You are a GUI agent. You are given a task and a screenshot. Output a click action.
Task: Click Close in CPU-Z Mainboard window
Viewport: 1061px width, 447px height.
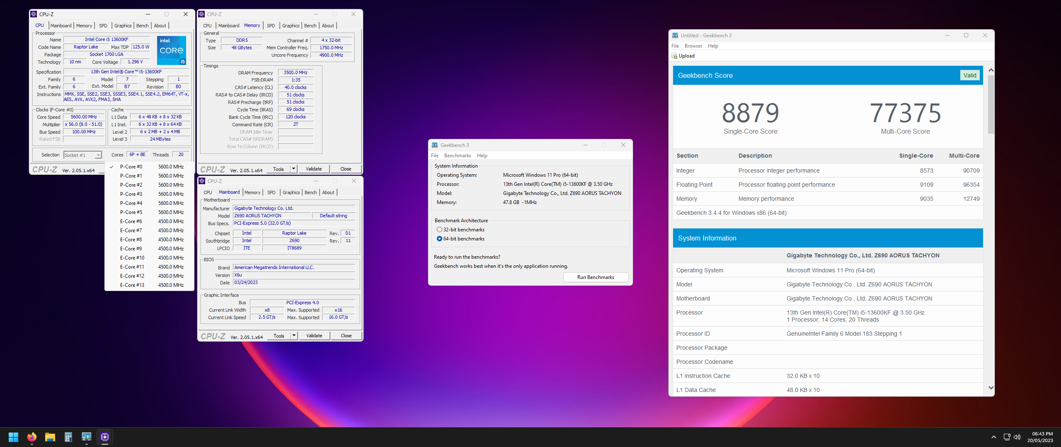[346, 336]
